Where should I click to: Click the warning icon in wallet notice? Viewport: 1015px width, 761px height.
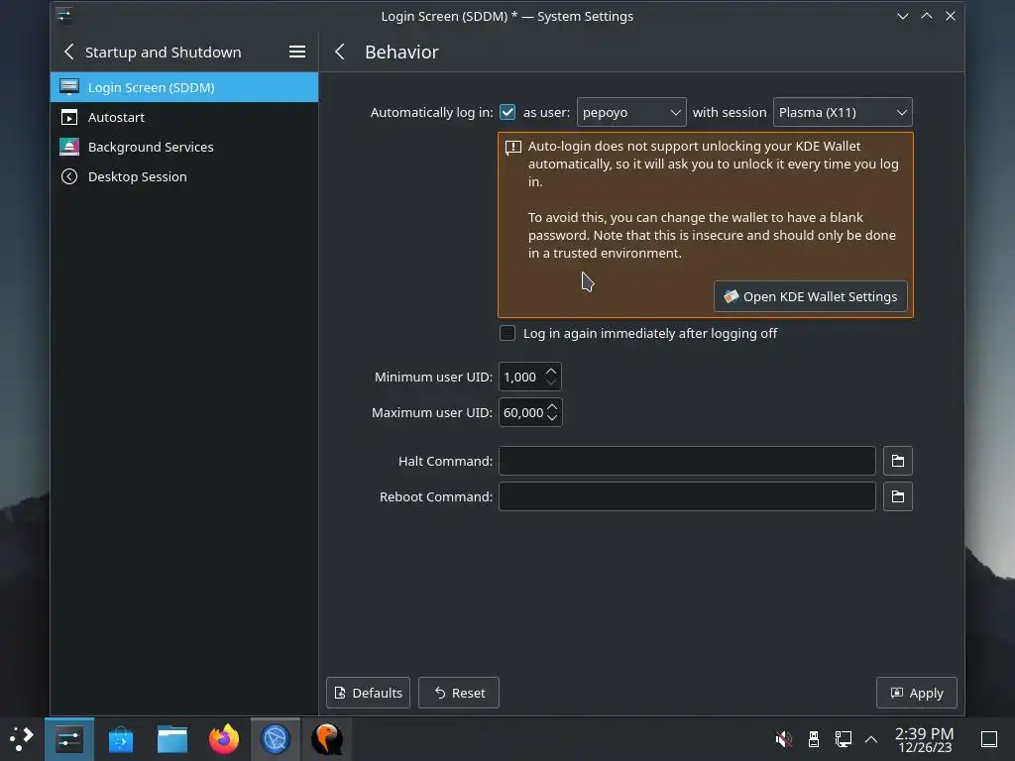pyautogui.click(x=512, y=149)
